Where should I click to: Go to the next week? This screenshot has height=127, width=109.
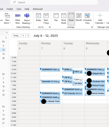[x=28, y=35]
